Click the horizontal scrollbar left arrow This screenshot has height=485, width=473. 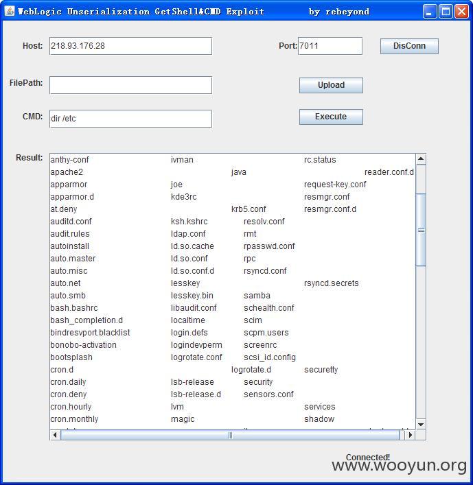[55, 435]
